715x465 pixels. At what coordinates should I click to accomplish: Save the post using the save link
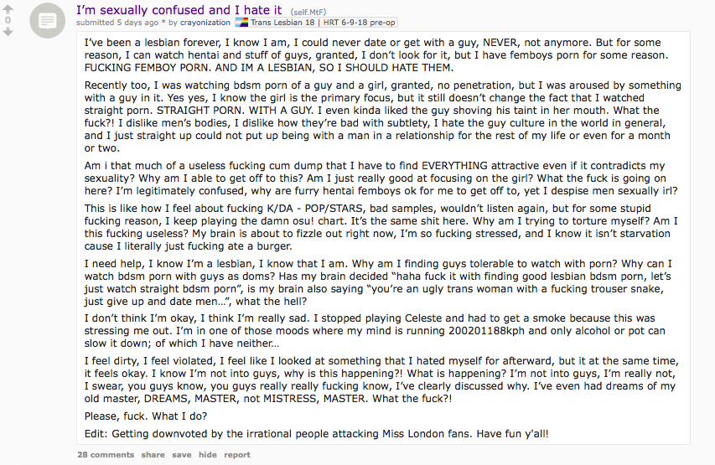pos(182,454)
